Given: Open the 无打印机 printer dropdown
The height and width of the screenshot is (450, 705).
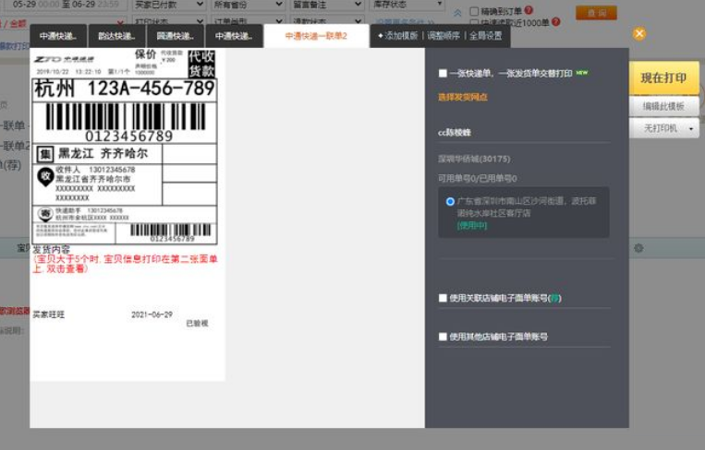Looking at the screenshot, I should coord(664,128).
